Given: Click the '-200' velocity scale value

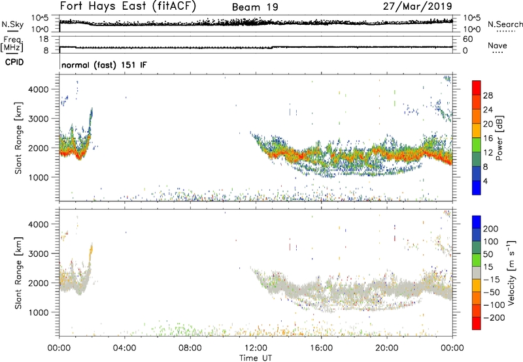Looking at the screenshot, I should pyautogui.click(x=494, y=318).
